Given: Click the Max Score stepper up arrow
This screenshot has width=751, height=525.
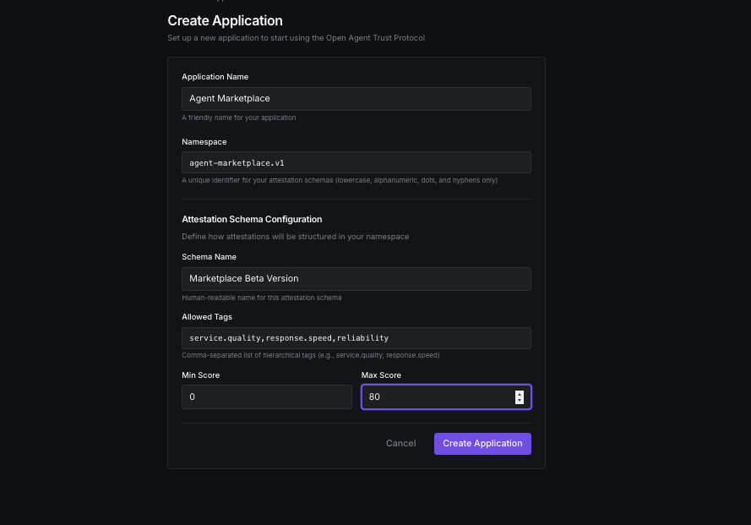Looking at the screenshot, I should pyautogui.click(x=519, y=393).
